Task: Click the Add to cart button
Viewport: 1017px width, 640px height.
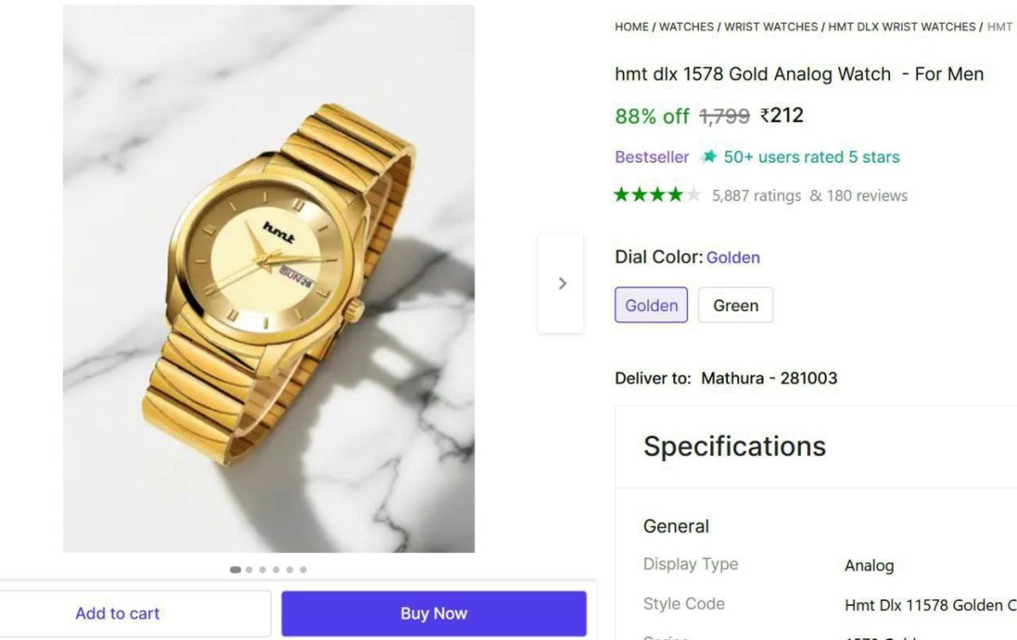Action: coord(118,613)
